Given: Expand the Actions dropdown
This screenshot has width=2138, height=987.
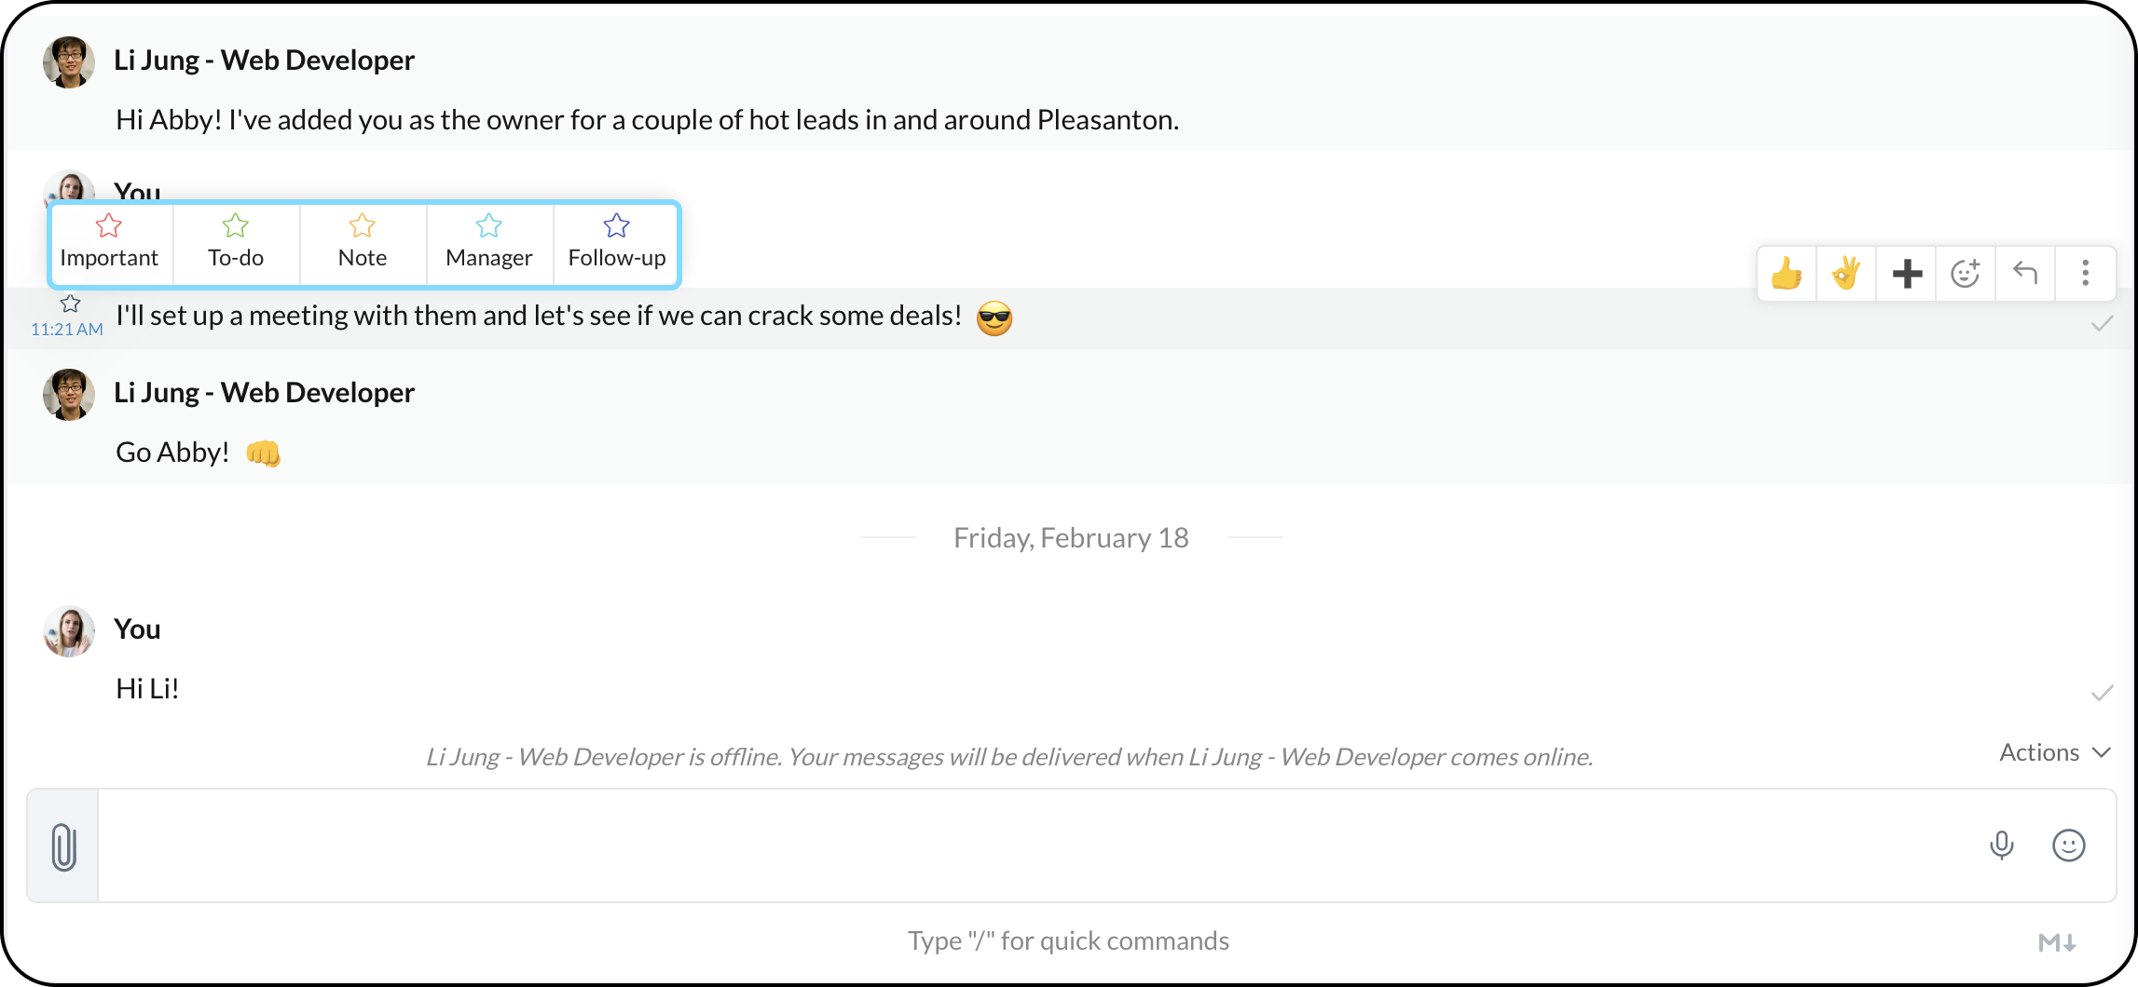Looking at the screenshot, I should pos(2054,752).
